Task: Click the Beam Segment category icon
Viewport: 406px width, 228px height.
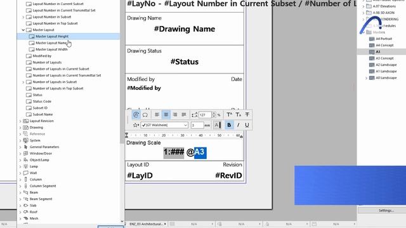Action: (x=25, y=199)
